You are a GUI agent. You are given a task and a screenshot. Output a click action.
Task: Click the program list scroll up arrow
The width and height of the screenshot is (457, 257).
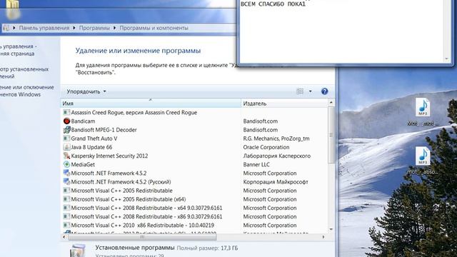(331, 103)
